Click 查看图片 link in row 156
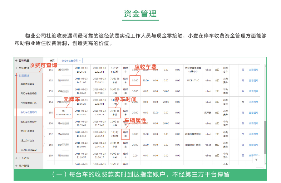The image size is (281, 183). coord(254,123)
